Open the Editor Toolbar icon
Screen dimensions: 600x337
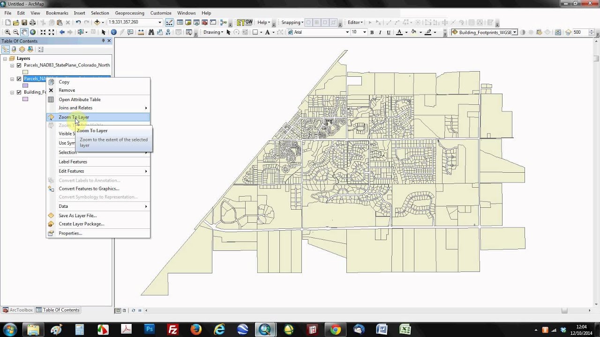coord(170,22)
